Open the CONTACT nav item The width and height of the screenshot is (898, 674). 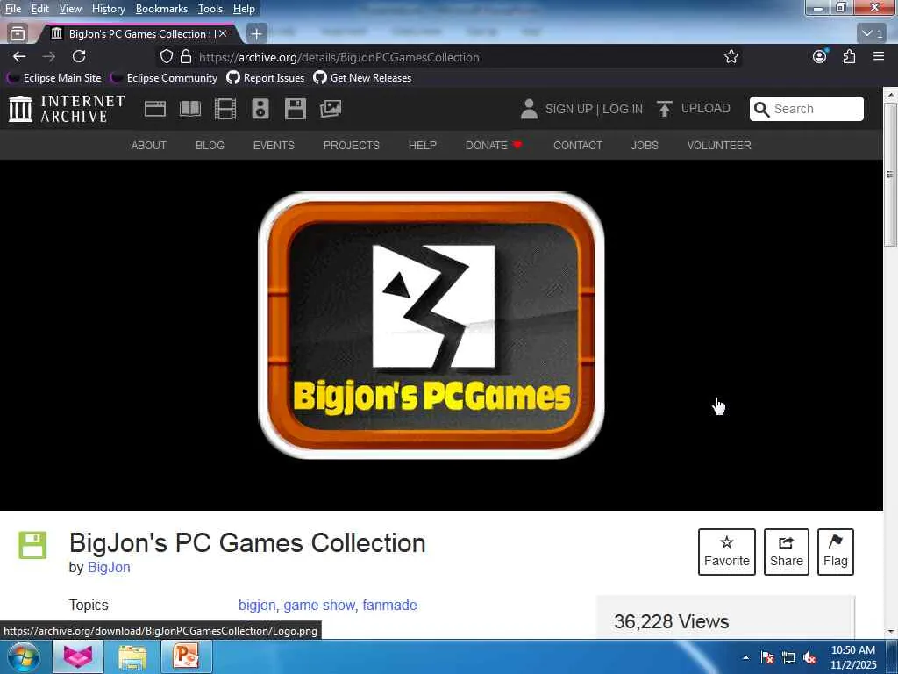[577, 145]
